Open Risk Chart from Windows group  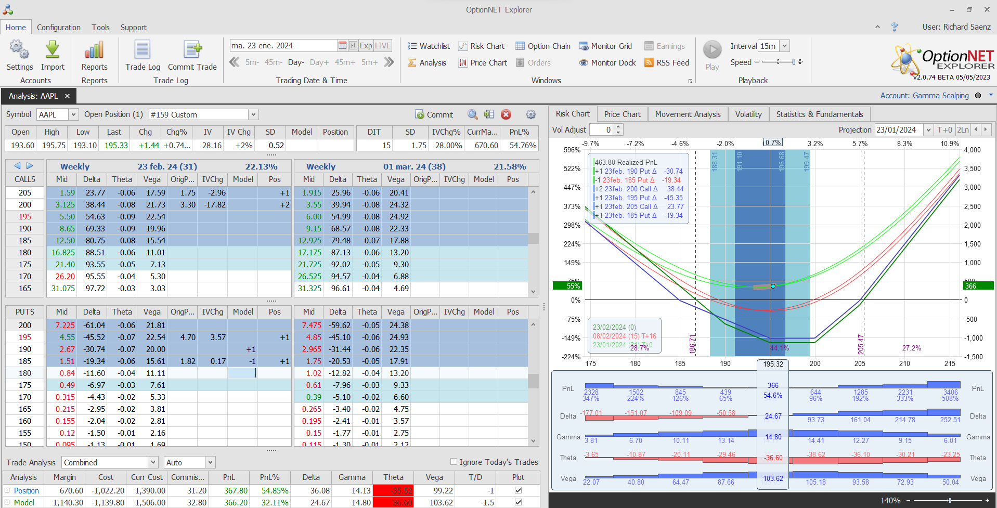click(481, 46)
